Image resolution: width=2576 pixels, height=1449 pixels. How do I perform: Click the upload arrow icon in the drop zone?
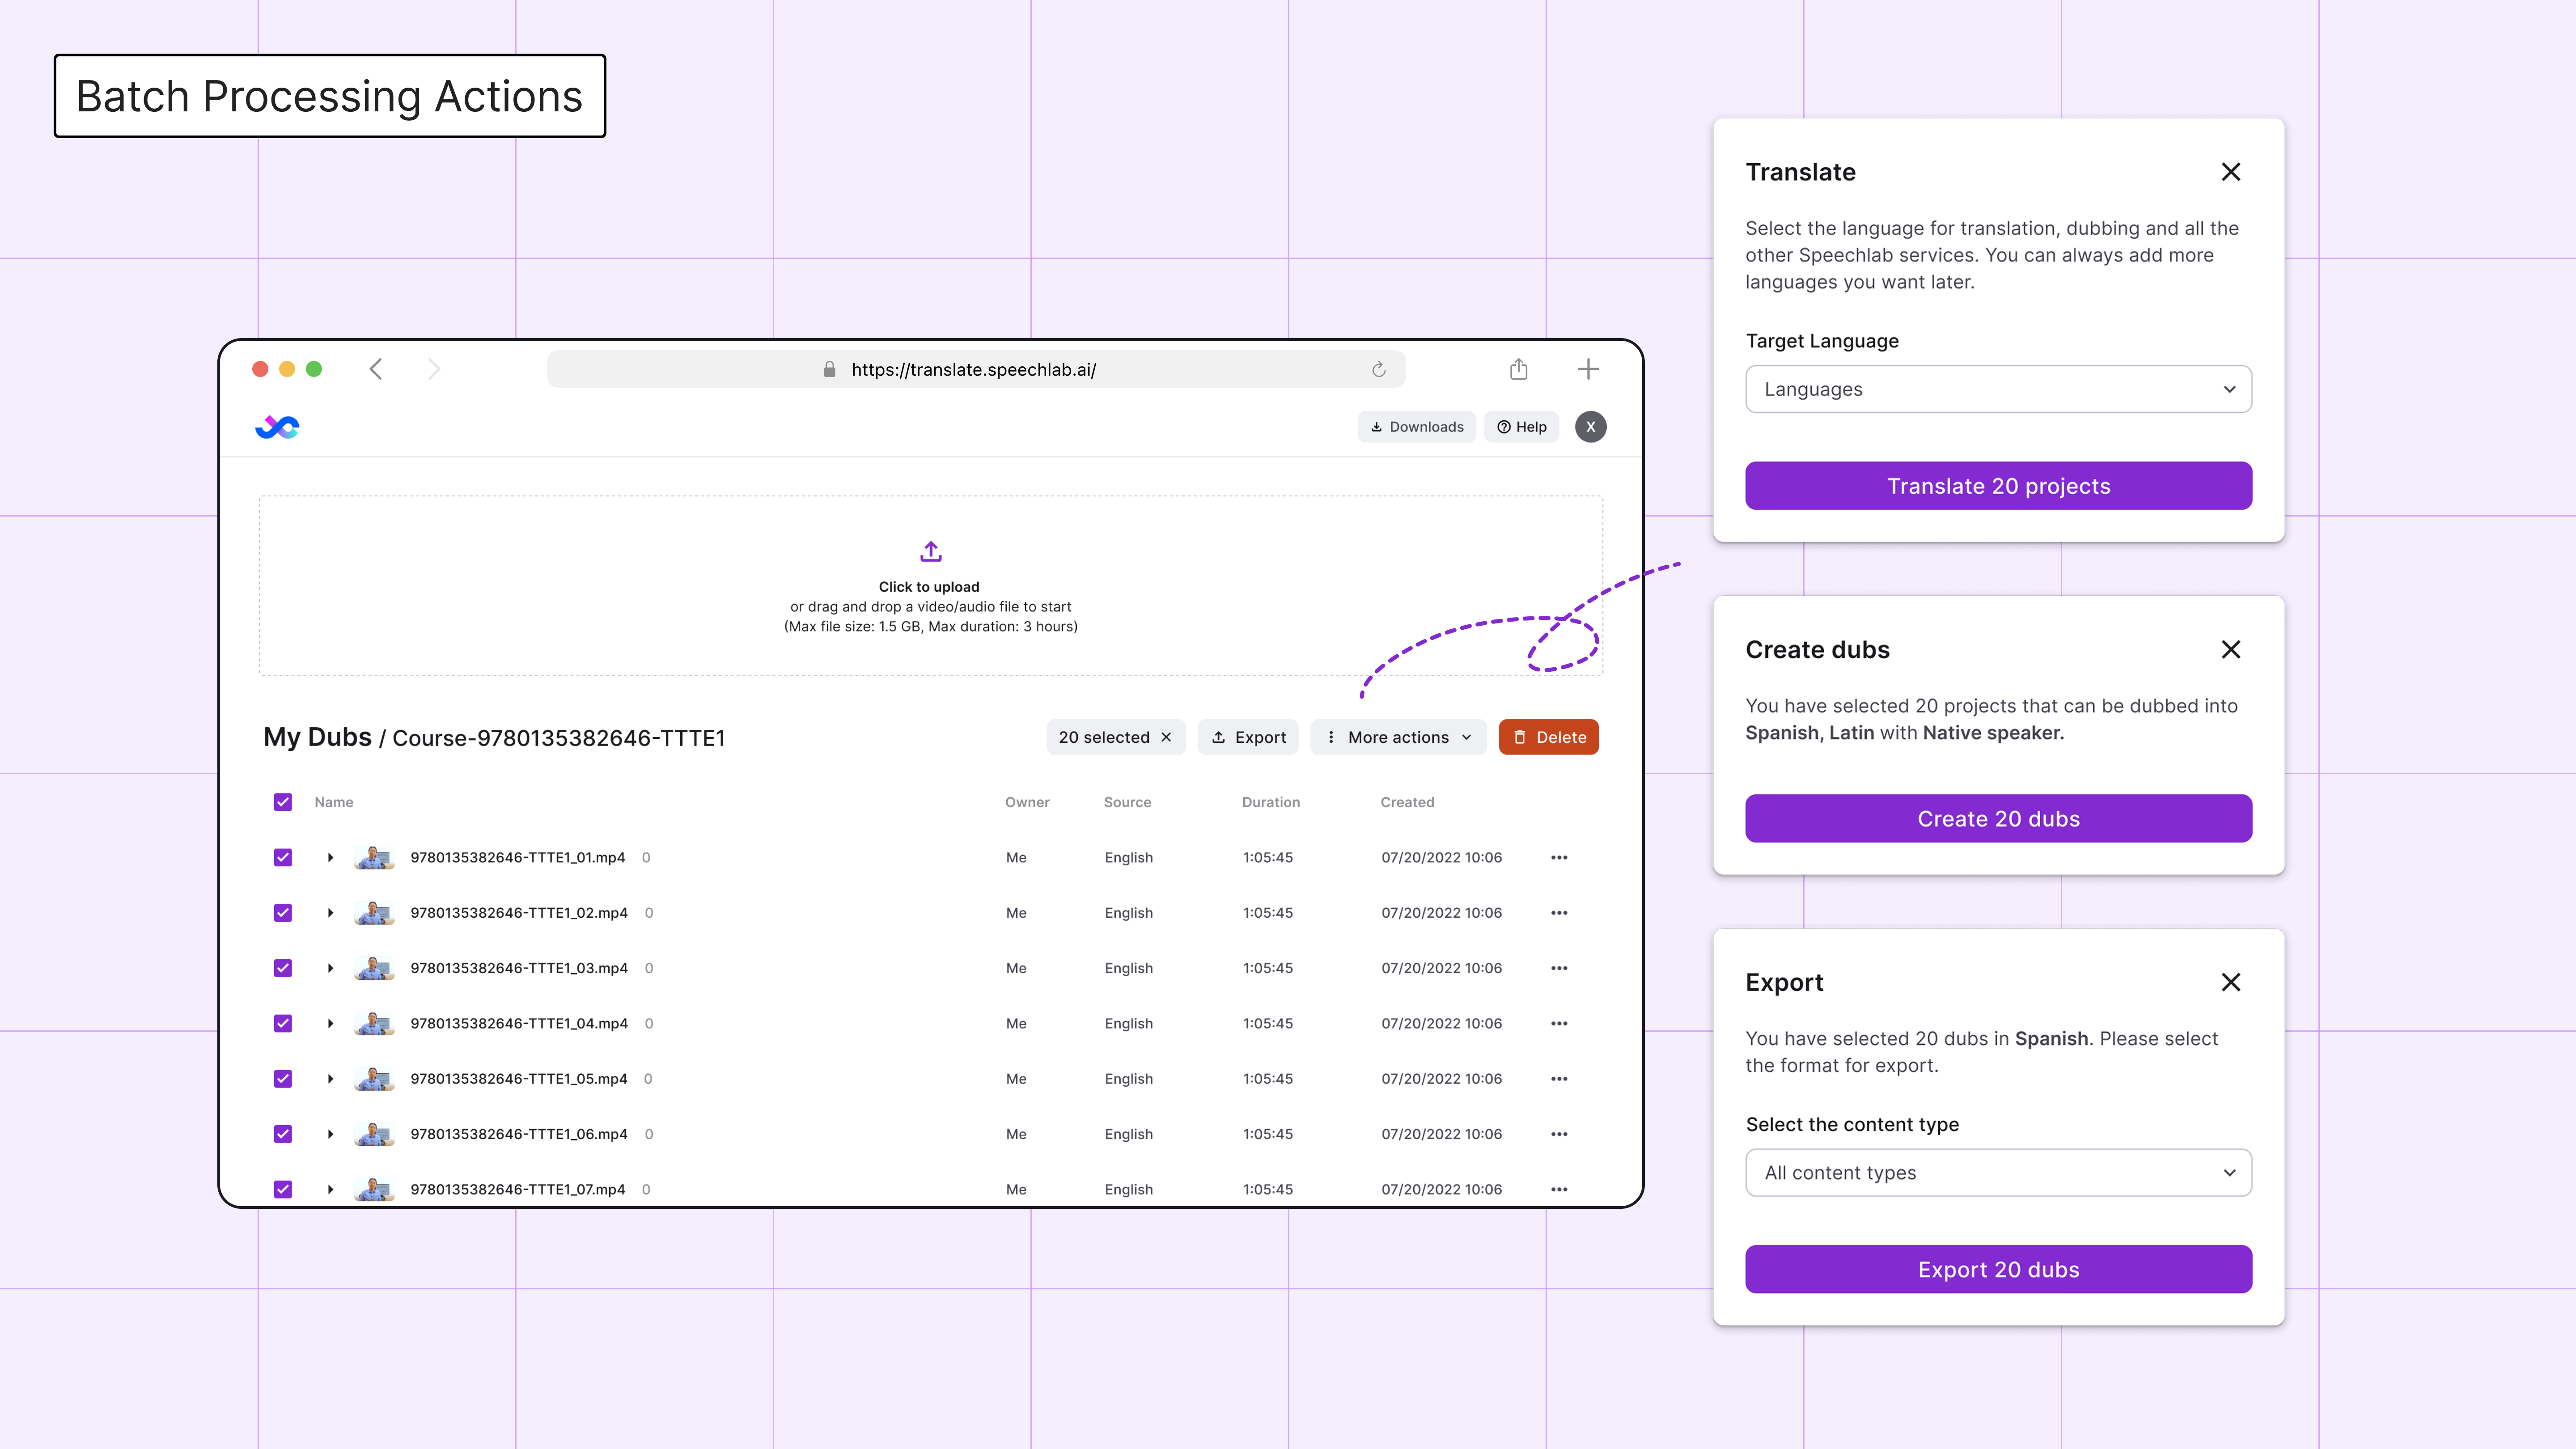[930, 551]
